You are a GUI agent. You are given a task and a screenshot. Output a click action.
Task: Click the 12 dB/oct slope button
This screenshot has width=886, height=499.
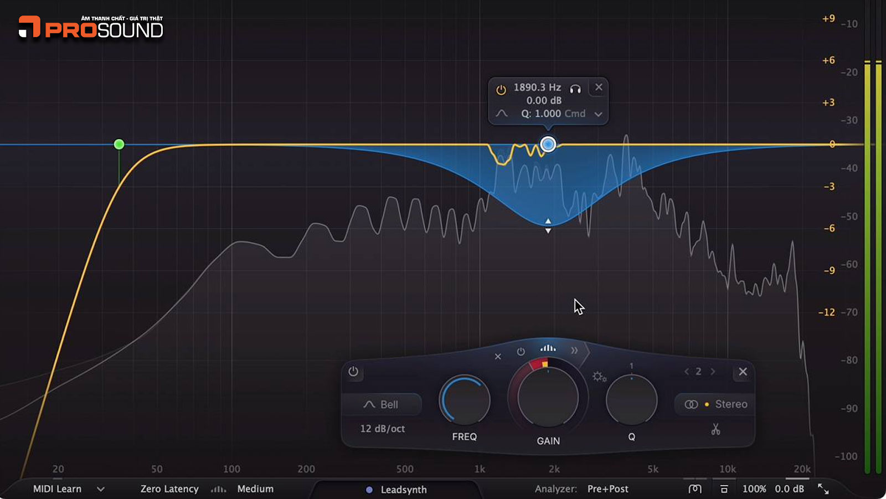pos(382,429)
